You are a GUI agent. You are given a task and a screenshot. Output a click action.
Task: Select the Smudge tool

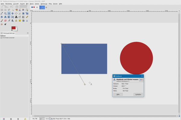2,24
